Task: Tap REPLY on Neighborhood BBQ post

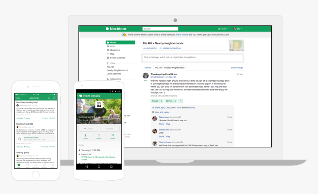Action: 27,147
